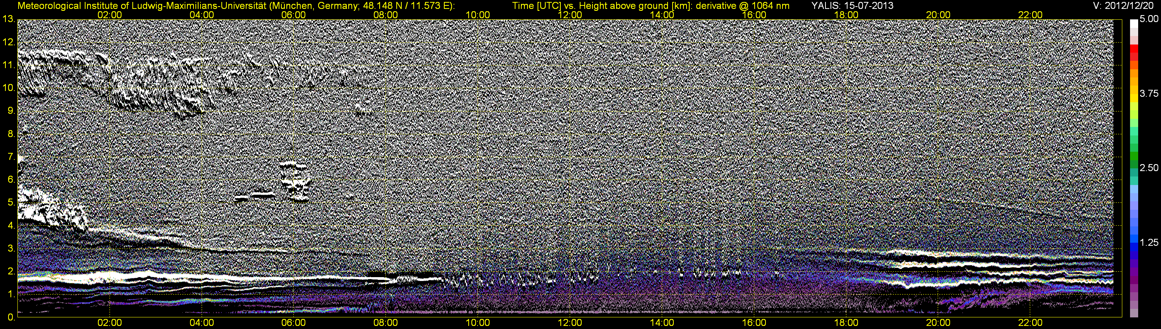1161x329 pixels.
Task: Click the 14:00 label on the top time axis
Action: click(x=662, y=15)
